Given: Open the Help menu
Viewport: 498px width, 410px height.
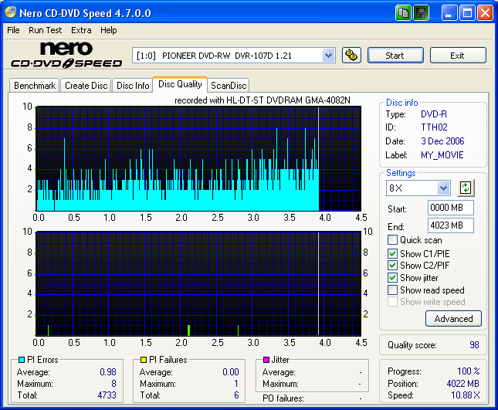Looking at the screenshot, I should point(109,30).
